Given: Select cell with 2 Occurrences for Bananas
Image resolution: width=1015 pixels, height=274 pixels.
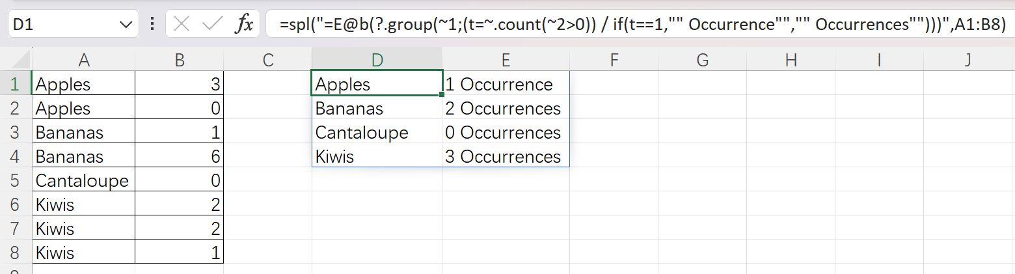Looking at the screenshot, I should tap(505, 108).
